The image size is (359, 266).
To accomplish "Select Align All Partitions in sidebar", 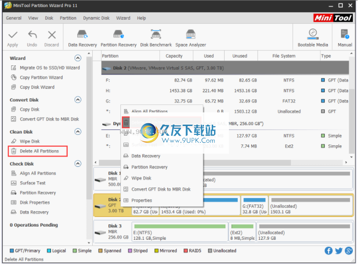I will [x=38, y=173].
